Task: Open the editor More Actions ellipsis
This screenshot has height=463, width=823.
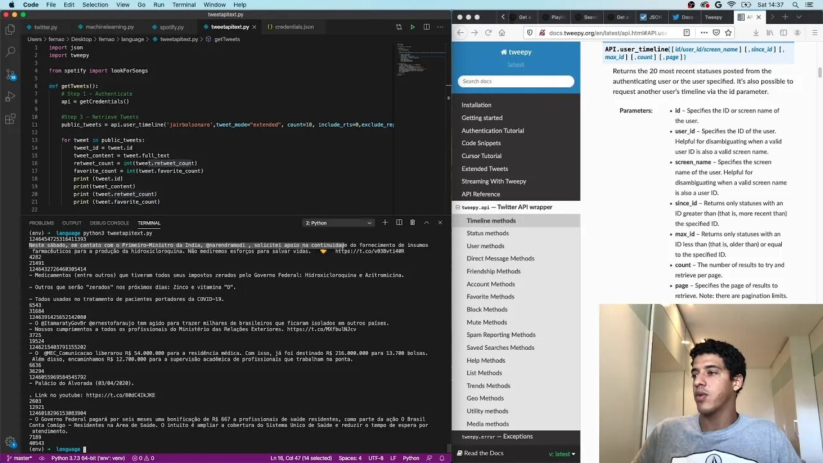Action: (x=439, y=27)
